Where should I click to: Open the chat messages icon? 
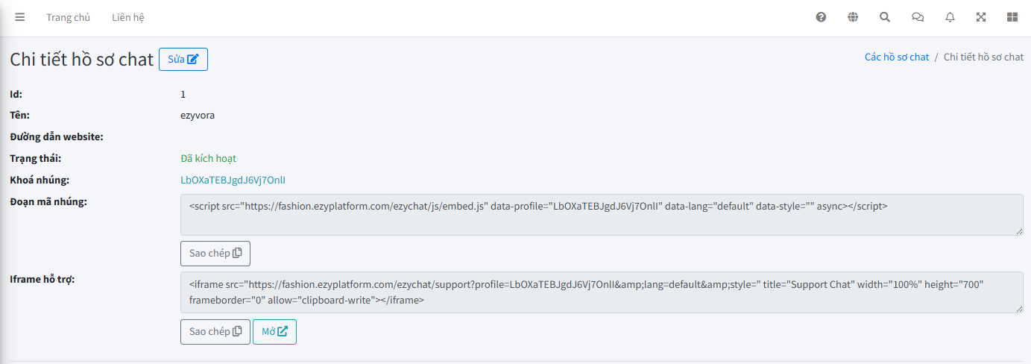pyautogui.click(x=918, y=17)
